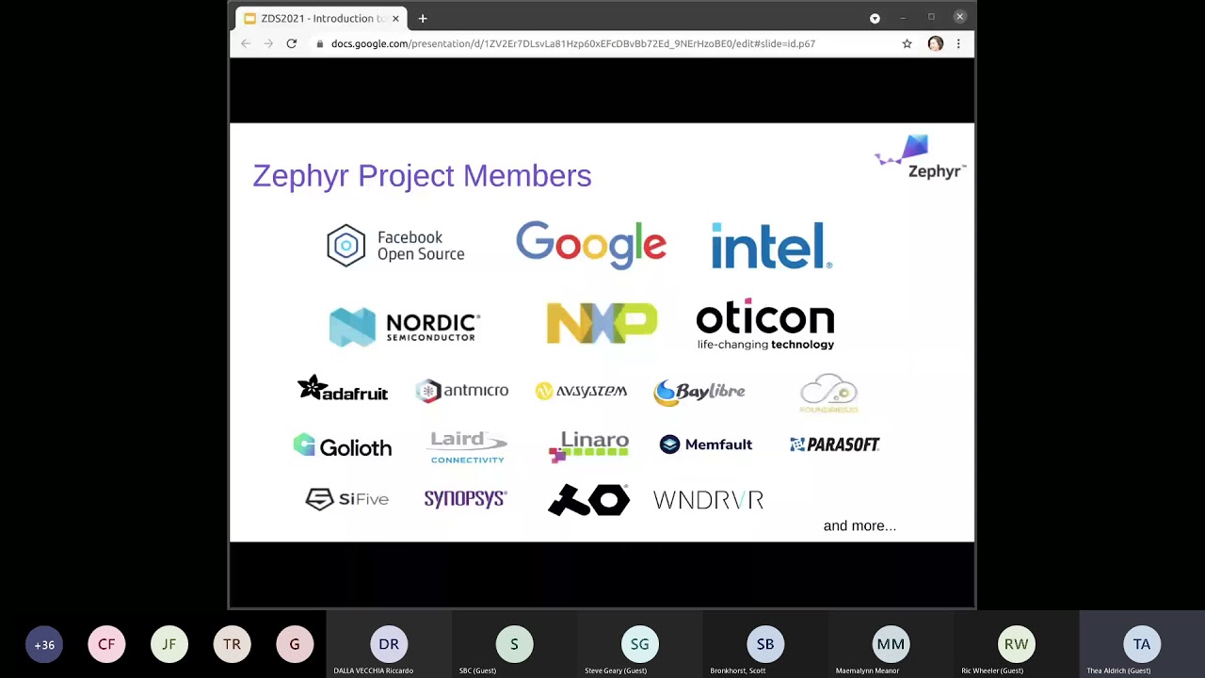Open Chrome profile avatar

935,43
